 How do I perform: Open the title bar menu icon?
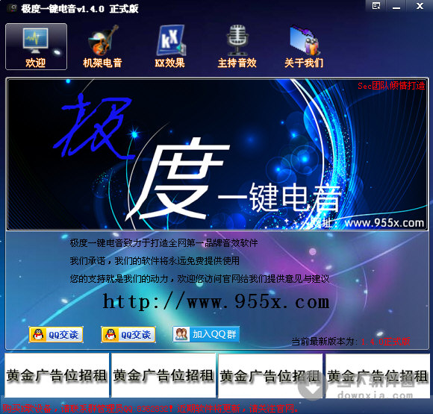point(376,6)
